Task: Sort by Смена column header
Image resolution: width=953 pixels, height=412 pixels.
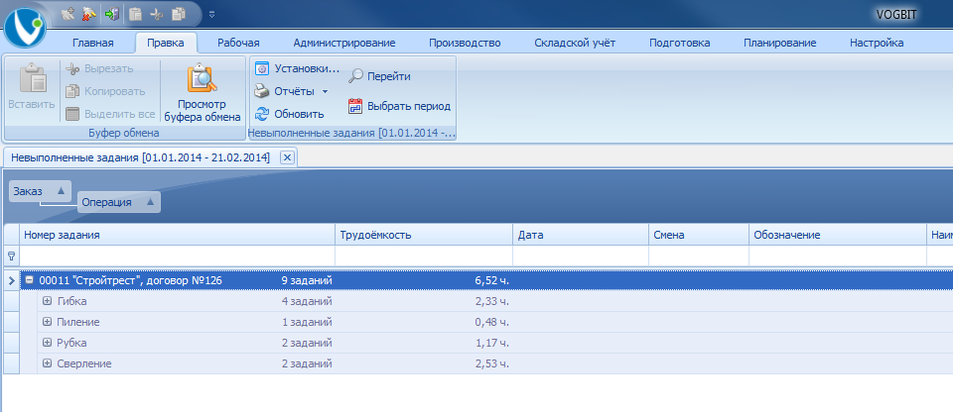Action: [x=698, y=235]
